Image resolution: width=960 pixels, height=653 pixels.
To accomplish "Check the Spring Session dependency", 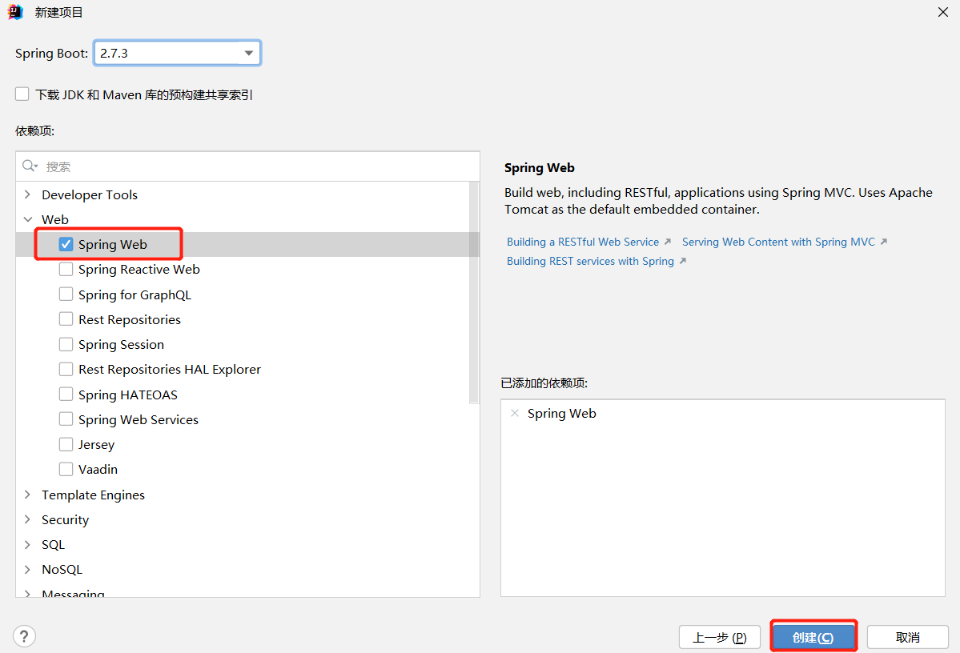I will (x=66, y=345).
